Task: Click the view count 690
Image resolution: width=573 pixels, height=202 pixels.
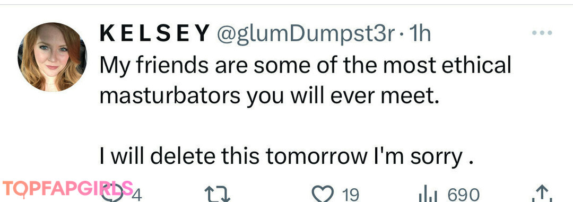Action: (x=464, y=195)
